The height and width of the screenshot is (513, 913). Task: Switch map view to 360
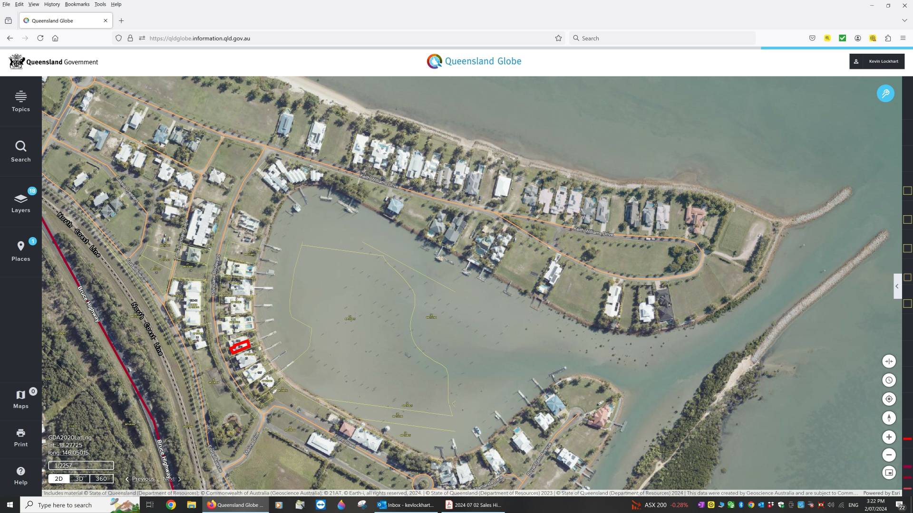(101, 479)
